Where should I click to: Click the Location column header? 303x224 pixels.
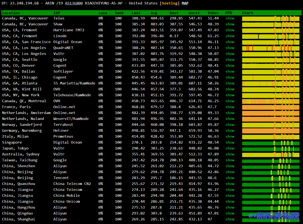pos(11,13)
